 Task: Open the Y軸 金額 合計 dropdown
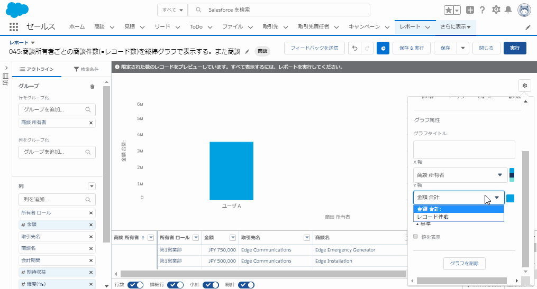pos(459,198)
